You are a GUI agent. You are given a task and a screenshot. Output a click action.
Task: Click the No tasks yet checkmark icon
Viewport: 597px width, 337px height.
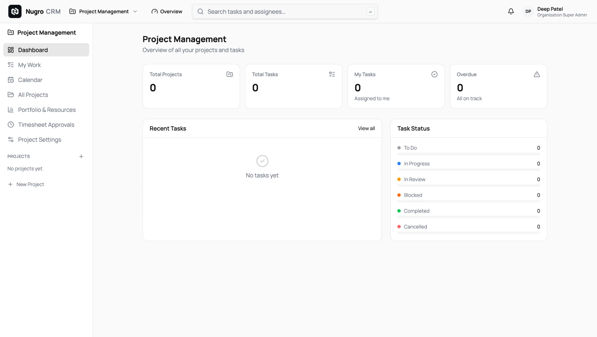click(x=262, y=161)
